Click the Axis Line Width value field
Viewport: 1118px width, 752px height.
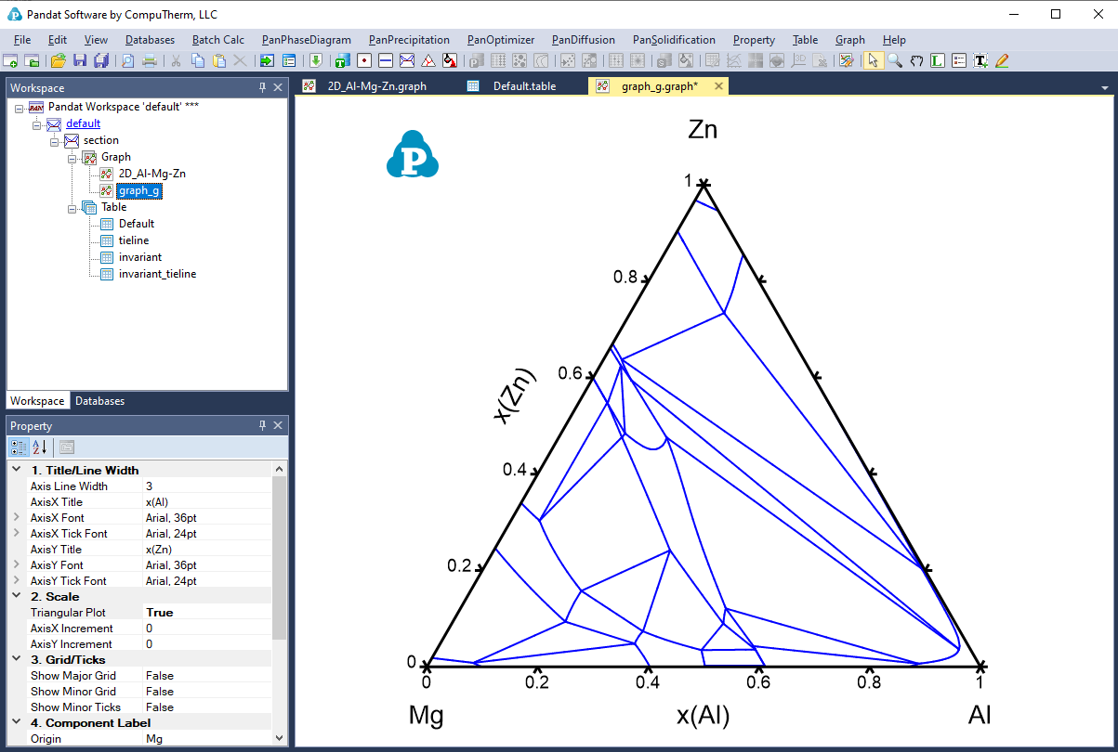(206, 486)
